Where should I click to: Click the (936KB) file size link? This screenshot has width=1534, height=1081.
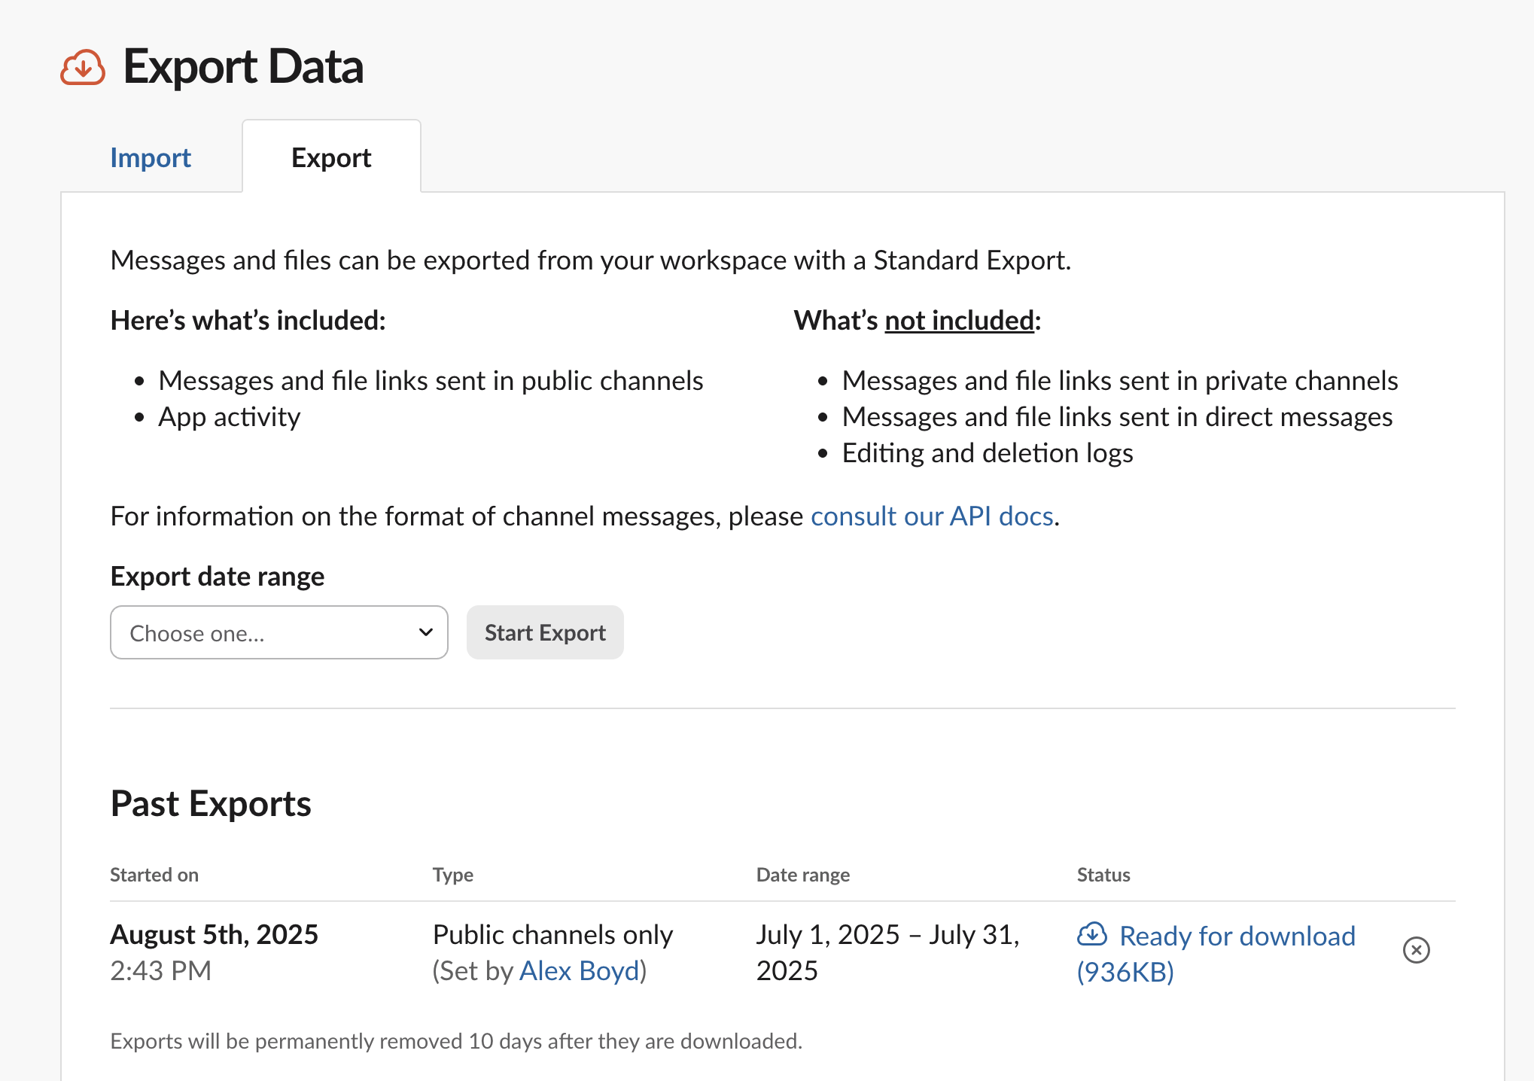tap(1125, 972)
